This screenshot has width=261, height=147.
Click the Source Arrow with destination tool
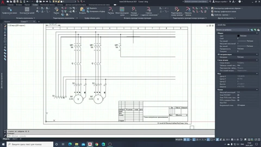[x=149, y=11]
